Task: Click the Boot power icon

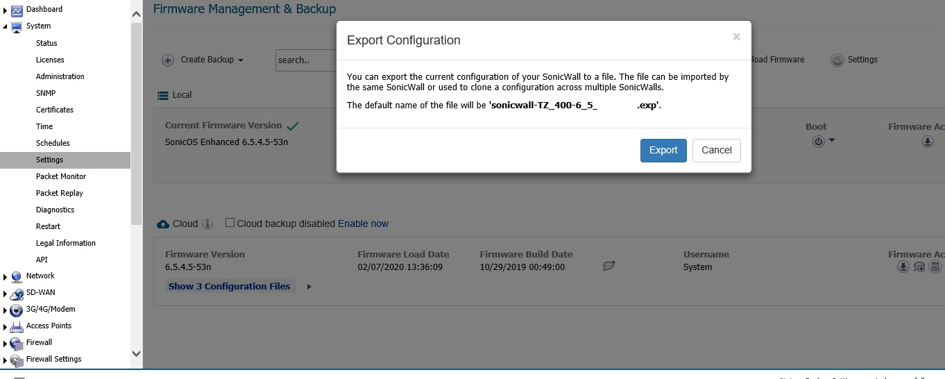Action: [x=819, y=142]
